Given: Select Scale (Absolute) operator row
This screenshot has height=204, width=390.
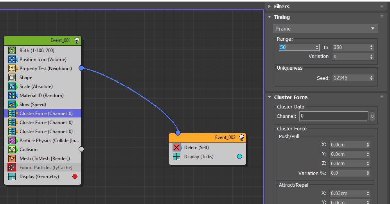Looking at the screenshot, I should point(43,87).
